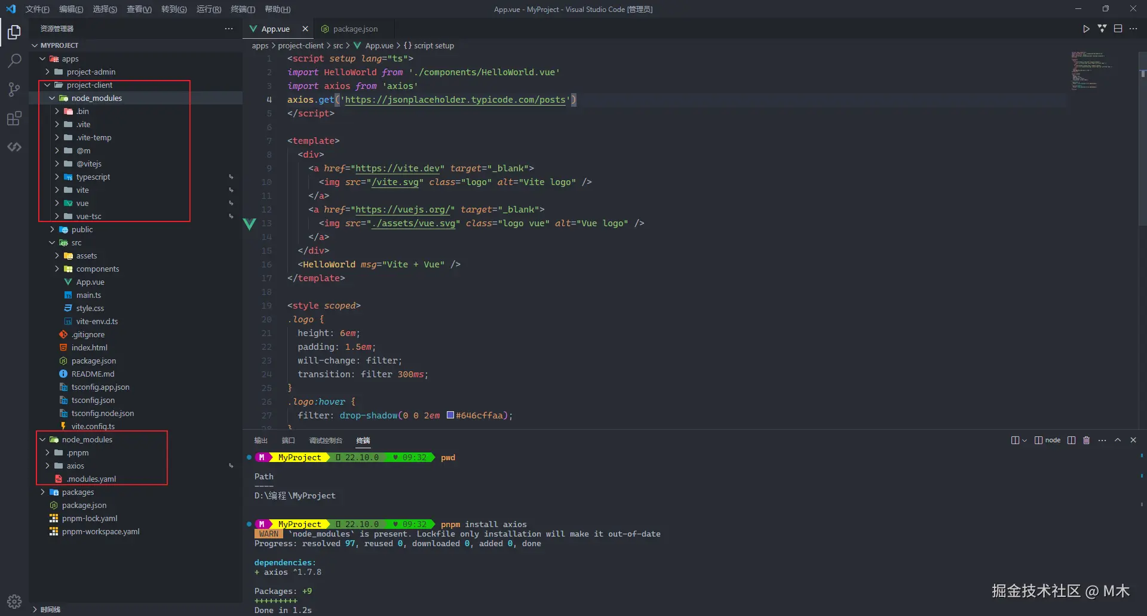This screenshot has width=1147, height=616.
Task: Click the split icon left of the terminal dropdown
Action: (x=1015, y=441)
